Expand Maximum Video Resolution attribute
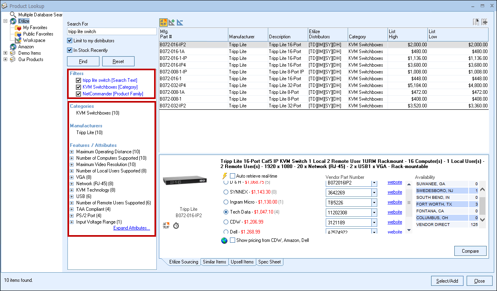497x291 pixels. (72, 164)
